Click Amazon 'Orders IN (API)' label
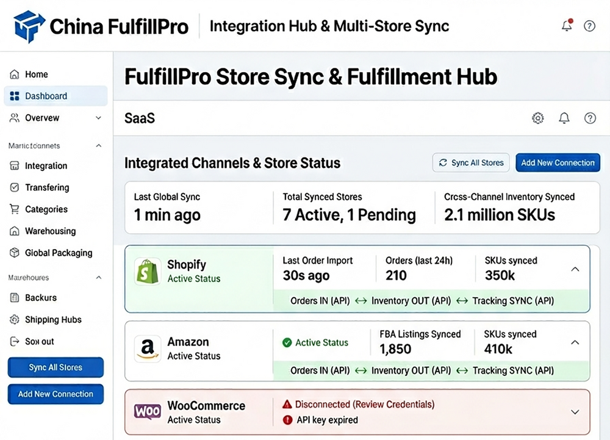Screen dimensions: 610x440 click(x=320, y=370)
